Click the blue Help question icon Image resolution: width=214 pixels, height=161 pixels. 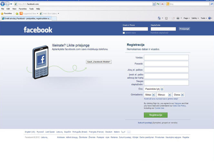click(209, 18)
